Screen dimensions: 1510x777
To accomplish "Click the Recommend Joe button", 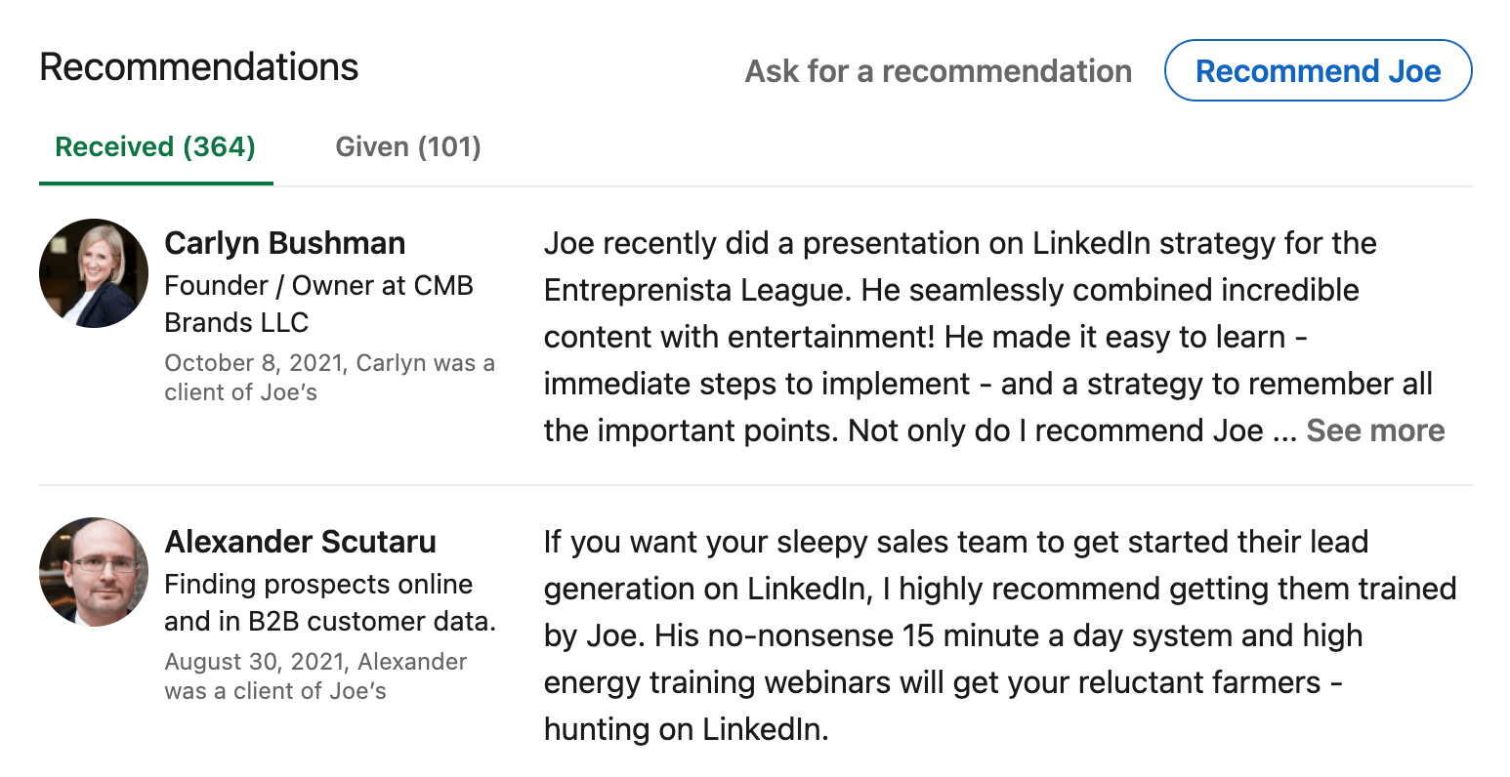I will [x=1318, y=71].
